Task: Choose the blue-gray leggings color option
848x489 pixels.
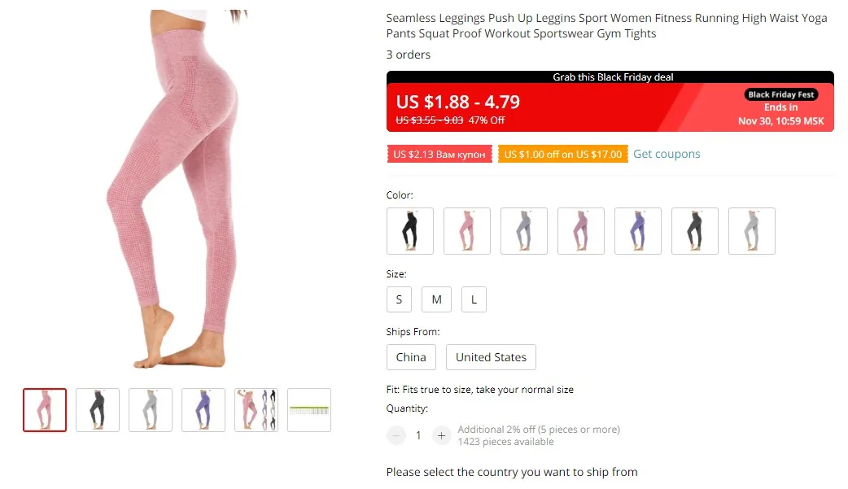Action: [524, 231]
